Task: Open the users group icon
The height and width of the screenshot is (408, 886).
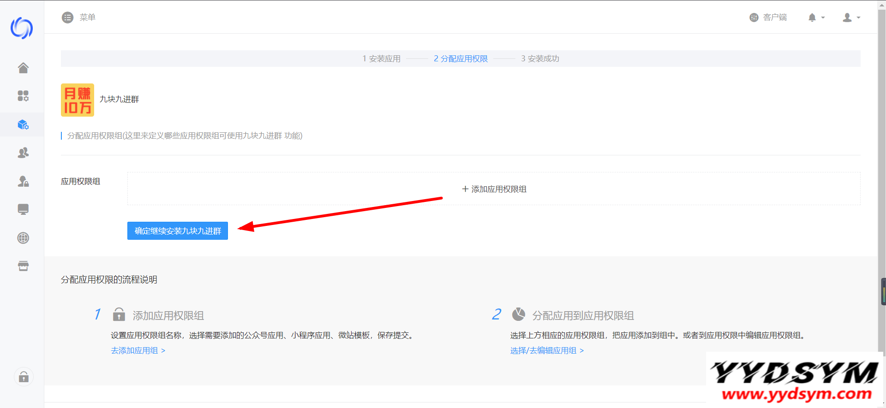Action: pyautogui.click(x=23, y=153)
